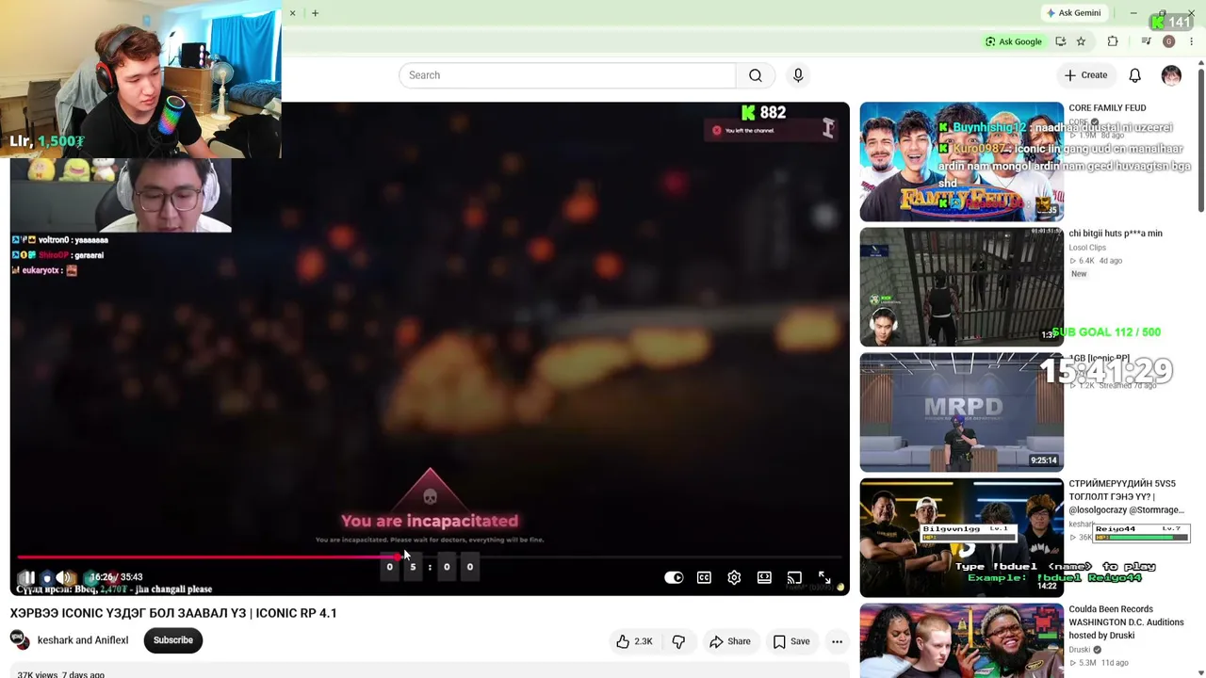Enter fullscreen mode on the video
Image resolution: width=1206 pixels, height=678 pixels.
click(x=824, y=577)
